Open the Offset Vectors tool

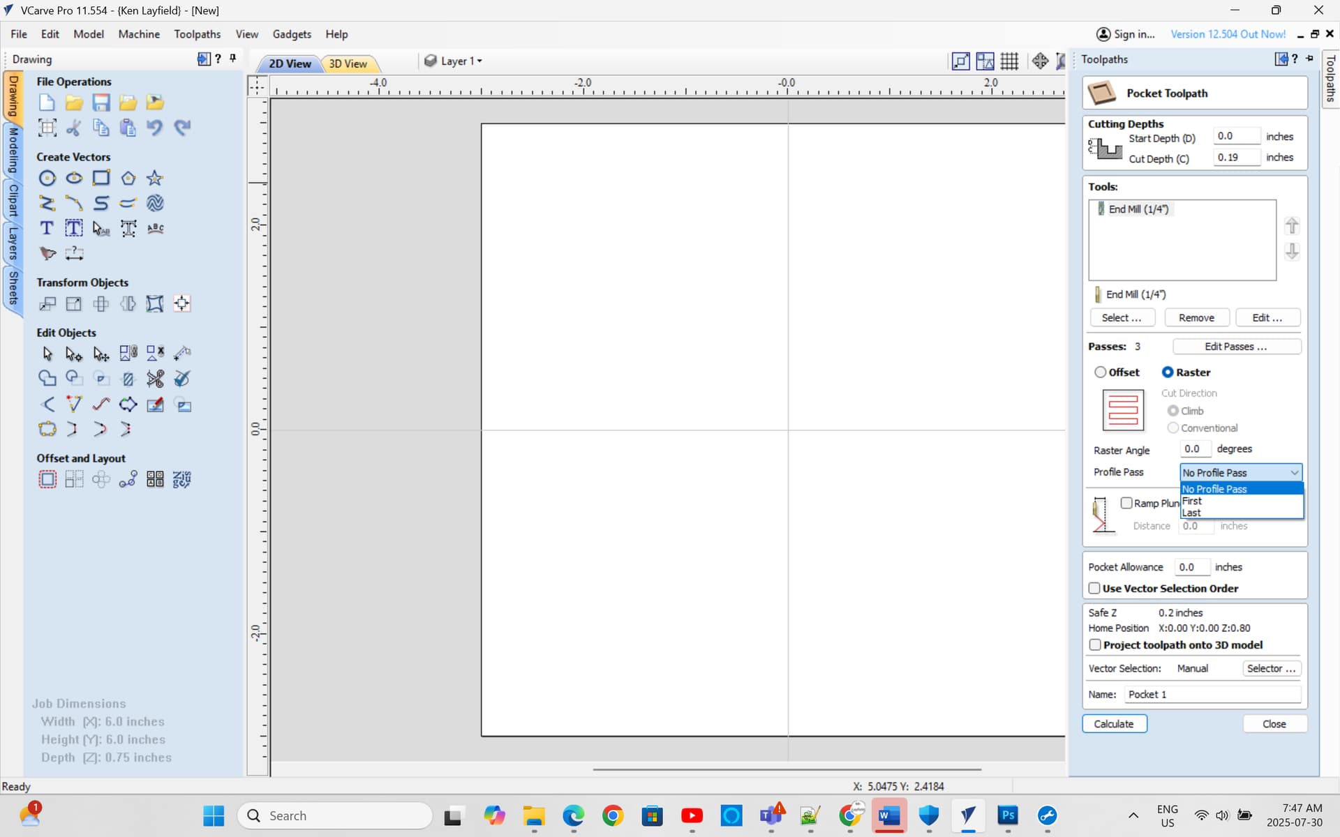(x=47, y=479)
